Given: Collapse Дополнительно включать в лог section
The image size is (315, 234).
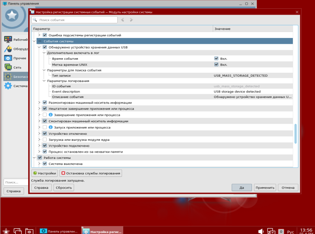Looking at the screenshot, I should click(x=44, y=53).
